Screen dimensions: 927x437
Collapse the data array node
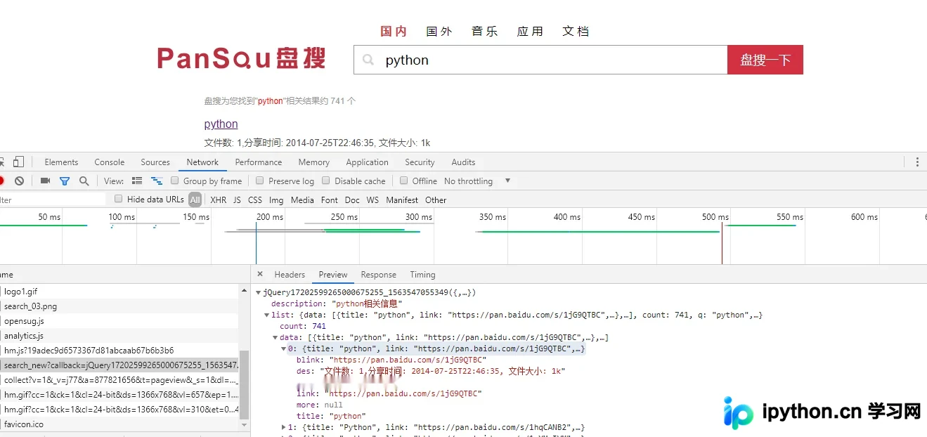275,337
